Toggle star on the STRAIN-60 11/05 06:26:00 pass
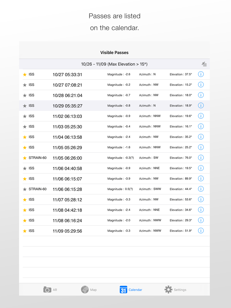This screenshot has height=308, width=231. click(x=25, y=158)
